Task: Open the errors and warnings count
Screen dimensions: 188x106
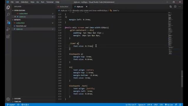Action: [25, 105]
